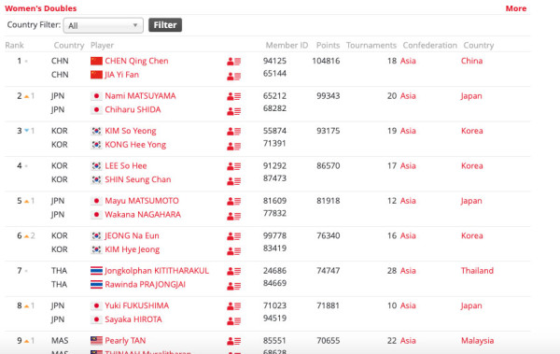The width and height of the screenshot is (560, 354).
Task: Open the Country Filter dropdown set to All
Action: [x=104, y=25]
